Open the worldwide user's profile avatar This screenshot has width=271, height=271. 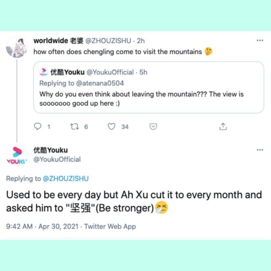[17, 47]
